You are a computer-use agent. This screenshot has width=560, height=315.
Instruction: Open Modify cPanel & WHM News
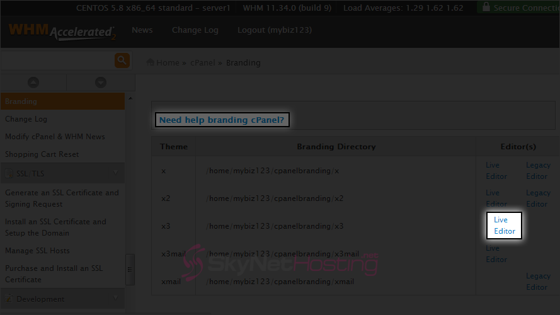pos(55,137)
